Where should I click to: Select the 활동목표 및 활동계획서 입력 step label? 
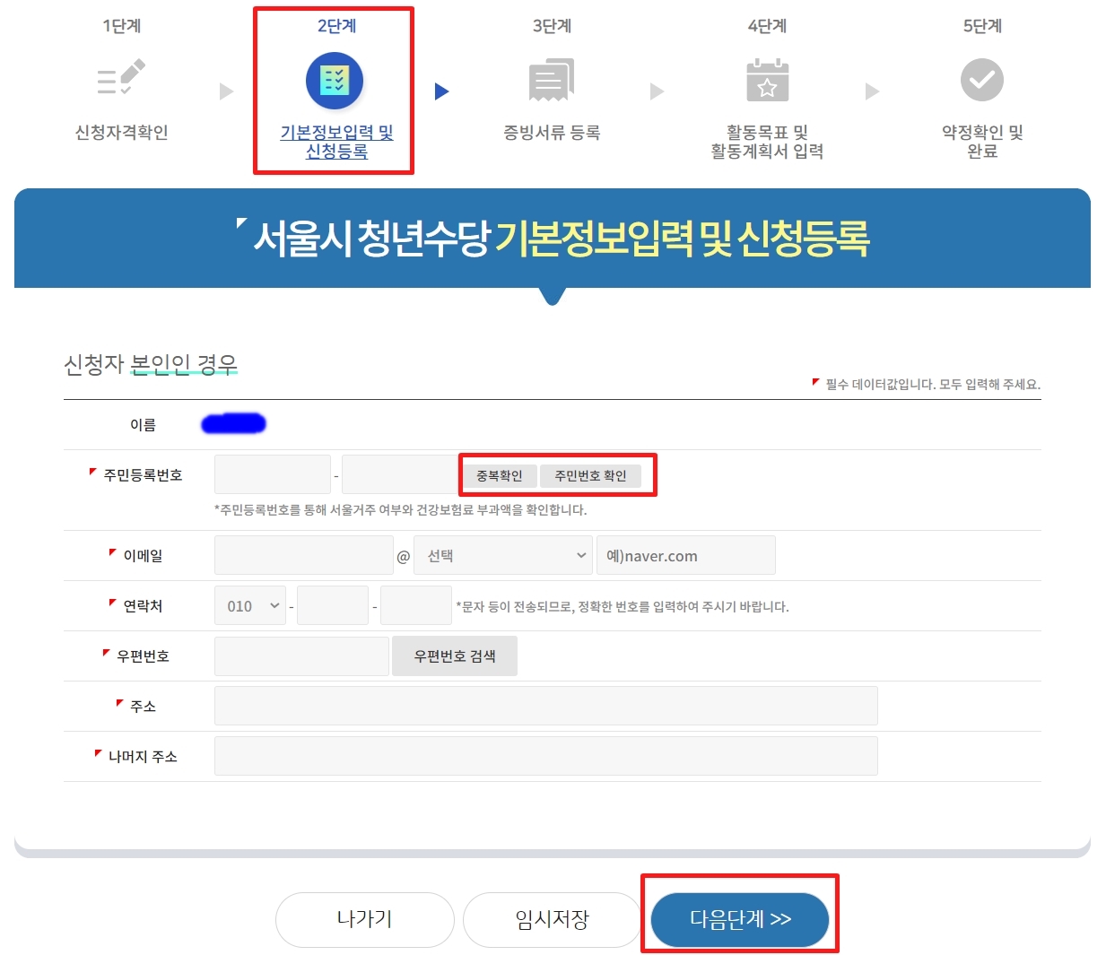pos(767,142)
